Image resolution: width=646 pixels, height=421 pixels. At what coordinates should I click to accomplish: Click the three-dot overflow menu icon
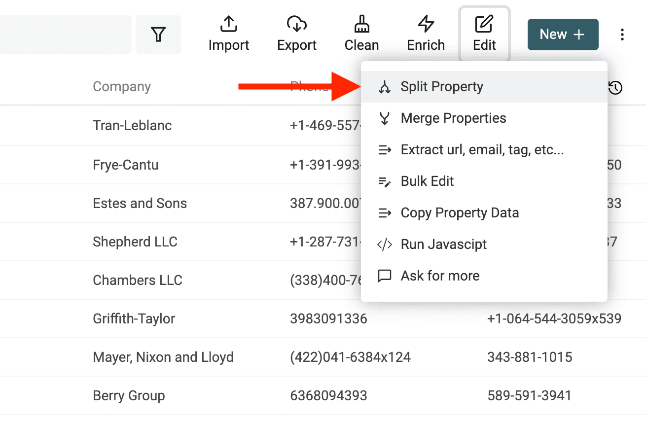(622, 34)
